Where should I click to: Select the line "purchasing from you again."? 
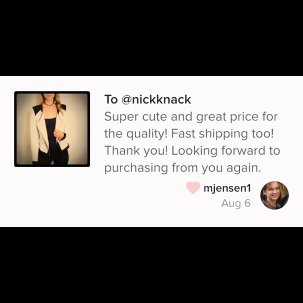(183, 168)
